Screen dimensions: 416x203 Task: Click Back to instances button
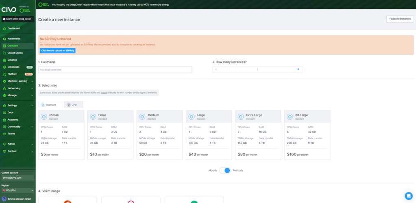400,19
